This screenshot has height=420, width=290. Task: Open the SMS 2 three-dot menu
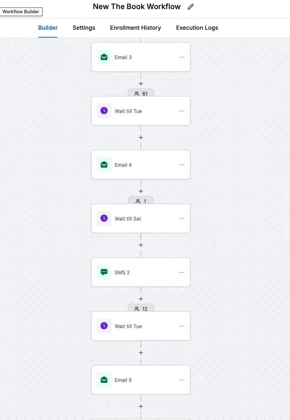[182, 272]
